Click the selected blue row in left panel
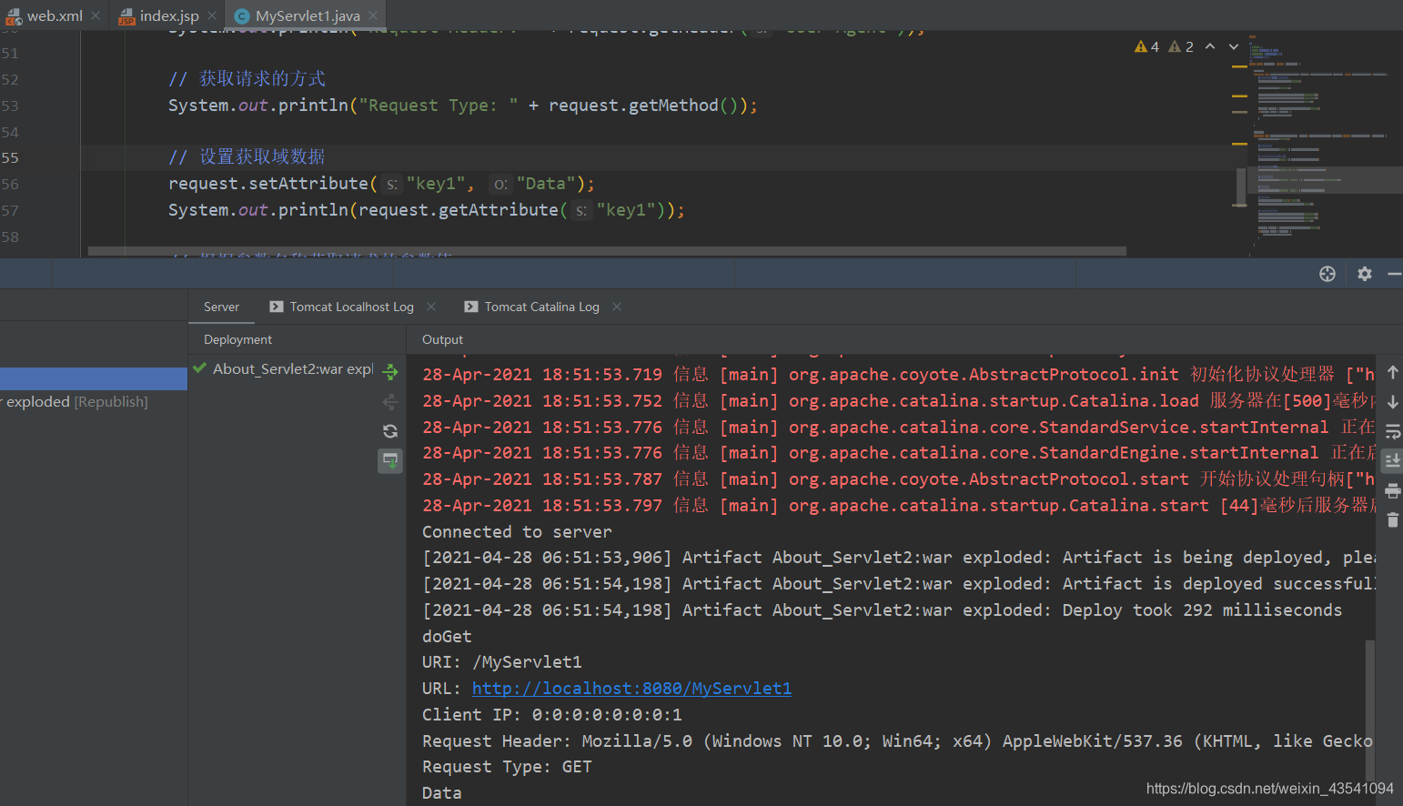This screenshot has width=1403, height=806. [94, 378]
